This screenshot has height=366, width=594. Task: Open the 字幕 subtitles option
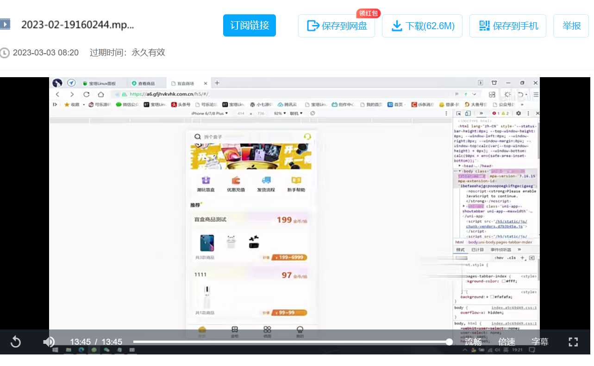pos(540,342)
